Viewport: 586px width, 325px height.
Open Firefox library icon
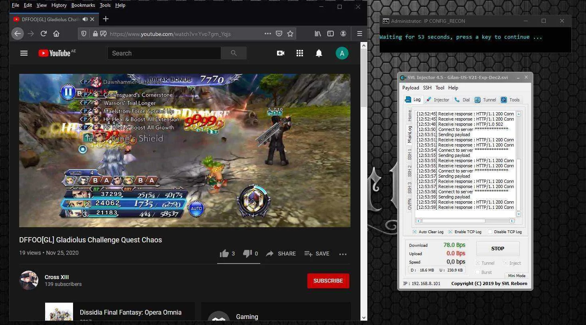318,34
